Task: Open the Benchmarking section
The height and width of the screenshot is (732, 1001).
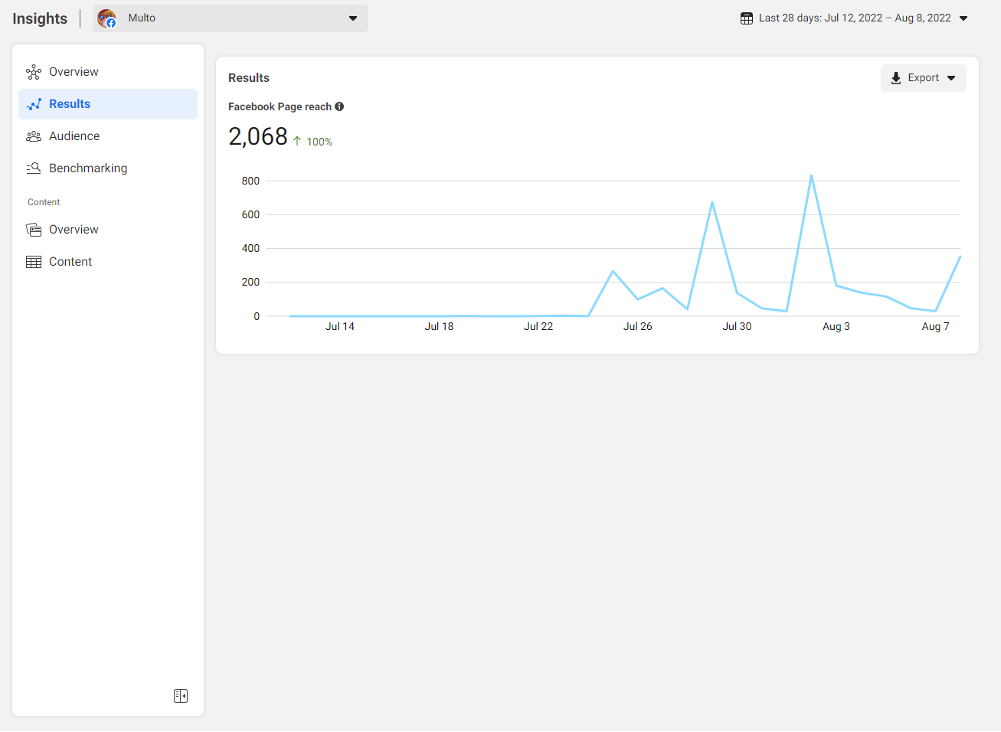Action: [x=88, y=168]
